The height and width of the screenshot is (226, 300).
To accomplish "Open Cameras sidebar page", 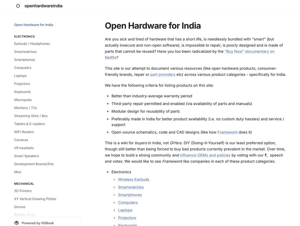I will click(x=21, y=140).
